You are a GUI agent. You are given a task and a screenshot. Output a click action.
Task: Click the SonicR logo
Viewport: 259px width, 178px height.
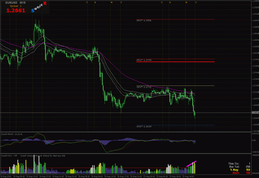(39, 7)
